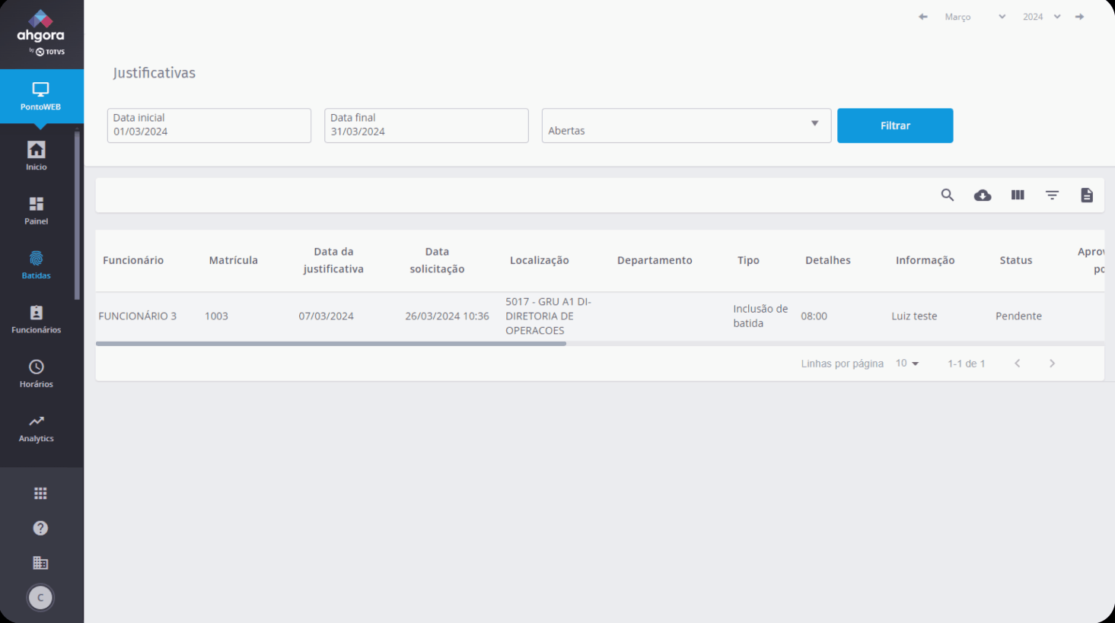Open the Painel dashboard
This screenshot has height=623, width=1115.
(x=37, y=211)
